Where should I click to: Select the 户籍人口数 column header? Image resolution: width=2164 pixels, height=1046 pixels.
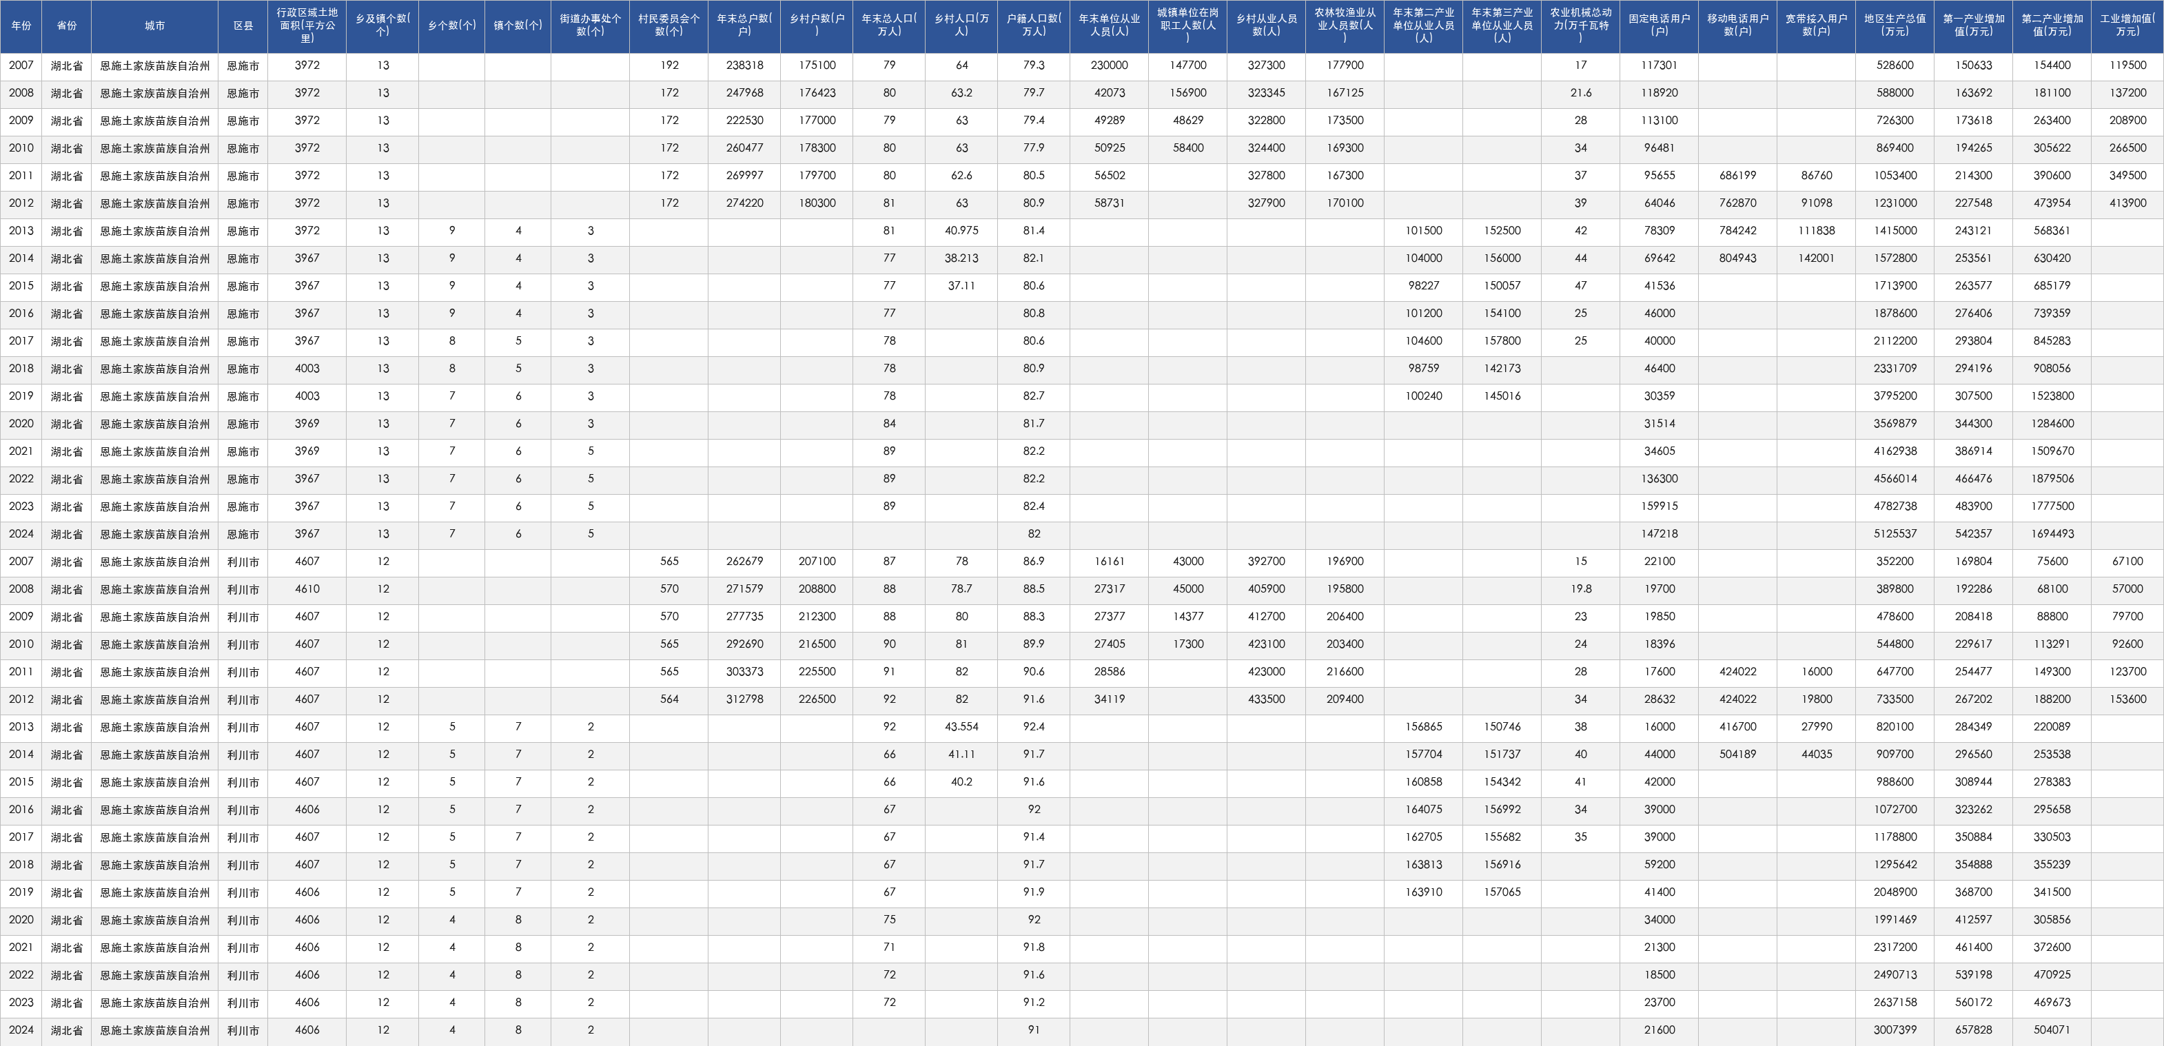point(1033,26)
